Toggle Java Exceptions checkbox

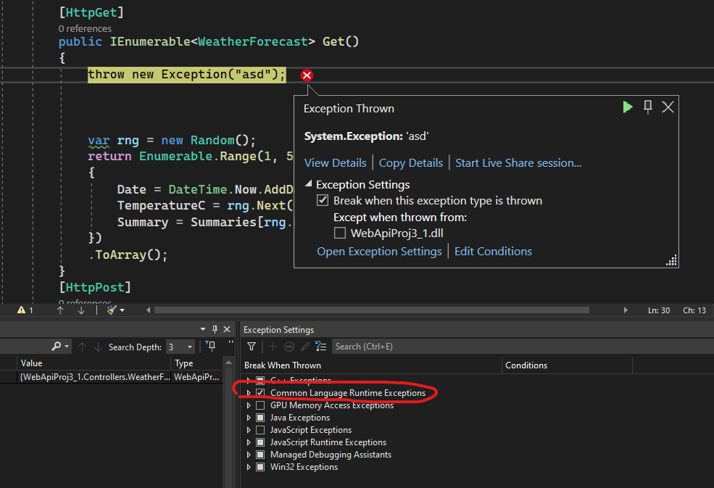pos(260,418)
